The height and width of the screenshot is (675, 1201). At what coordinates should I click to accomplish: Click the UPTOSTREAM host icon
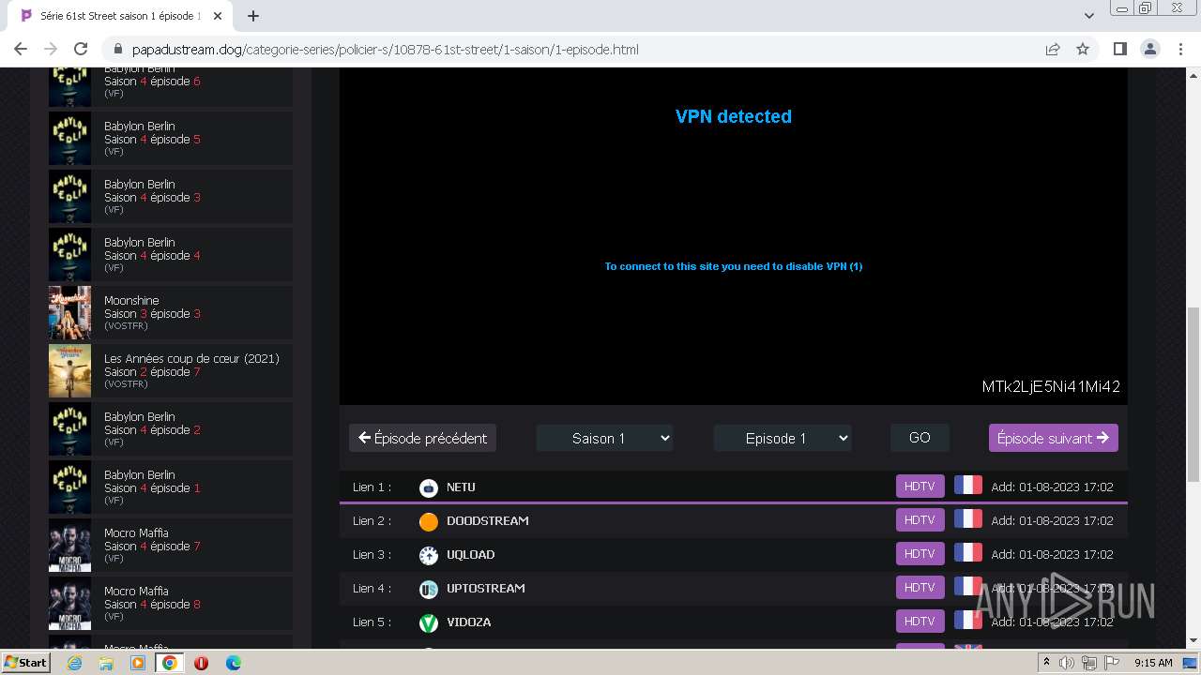tap(429, 589)
